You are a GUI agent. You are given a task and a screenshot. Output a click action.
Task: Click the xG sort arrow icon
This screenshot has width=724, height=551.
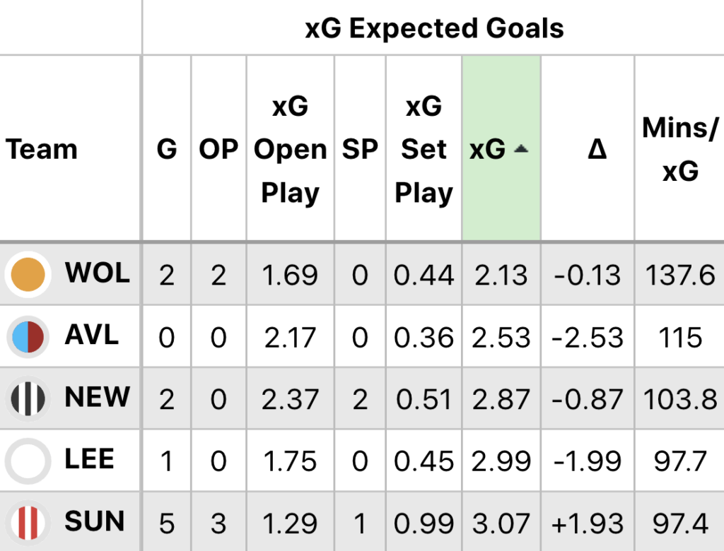(521, 149)
